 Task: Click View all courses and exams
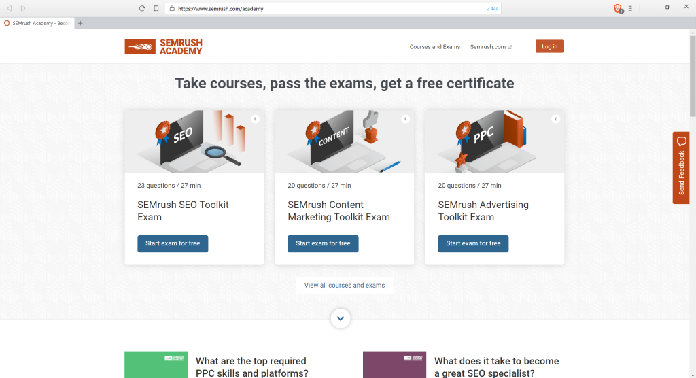pyautogui.click(x=345, y=285)
